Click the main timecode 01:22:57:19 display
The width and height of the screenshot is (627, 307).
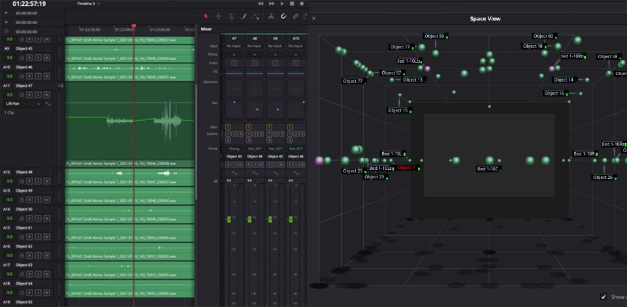(x=29, y=4)
